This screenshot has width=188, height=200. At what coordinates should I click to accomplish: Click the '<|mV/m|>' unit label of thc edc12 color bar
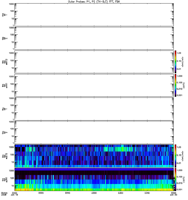coord(183,156)
